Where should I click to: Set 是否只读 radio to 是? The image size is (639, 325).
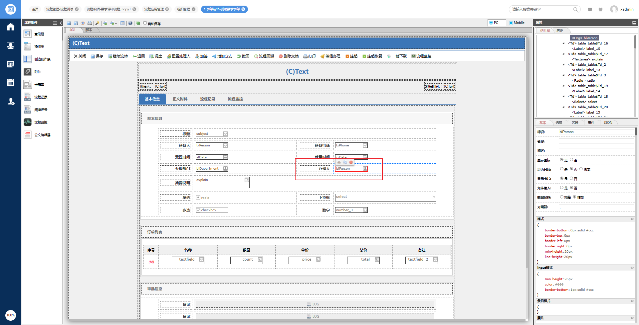pos(562,169)
